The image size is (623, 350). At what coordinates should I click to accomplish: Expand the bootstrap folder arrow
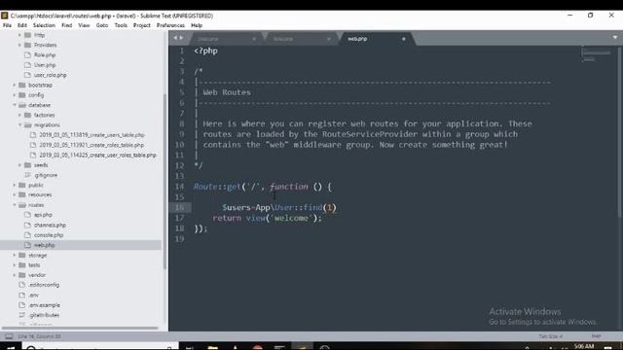(x=15, y=85)
